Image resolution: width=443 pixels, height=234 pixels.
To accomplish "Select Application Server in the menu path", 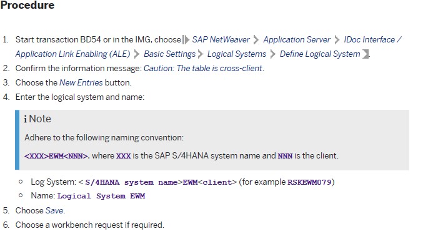I will click(x=297, y=39).
